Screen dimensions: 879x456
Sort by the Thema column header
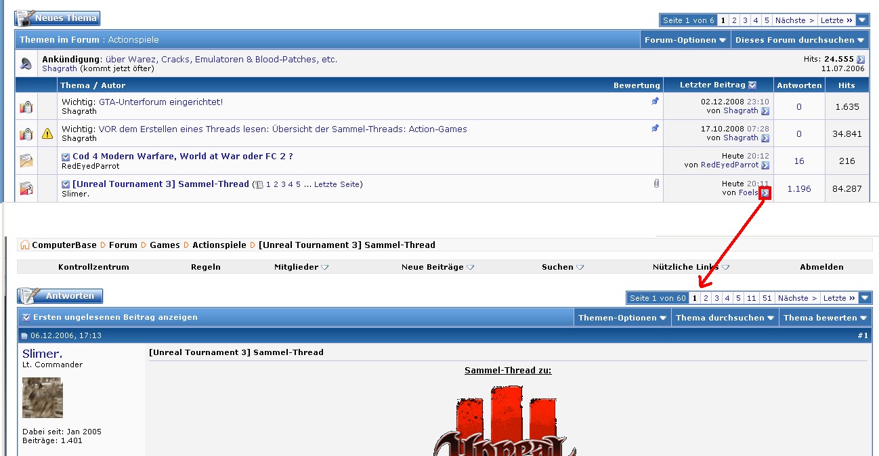click(x=74, y=85)
